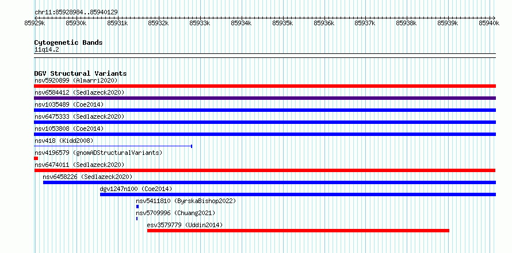The image size is (512, 253).
Task: Select the nsv4196579 (gnomADStructuralVariants) label
Action: pyautogui.click(x=98, y=153)
